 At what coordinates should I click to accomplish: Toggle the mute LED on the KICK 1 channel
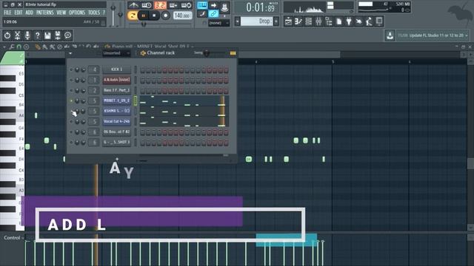point(71,69)
